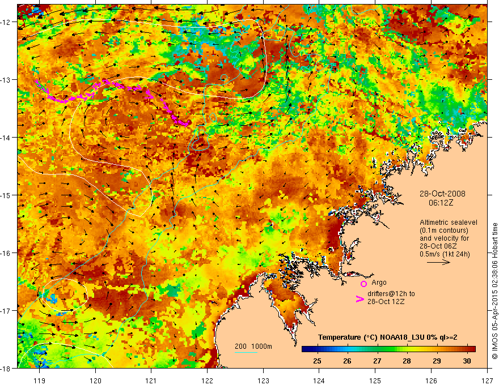Viewport: 499px width, 385px height.
Task: Click the longitude axis label 124
Action: click(319, 380)
